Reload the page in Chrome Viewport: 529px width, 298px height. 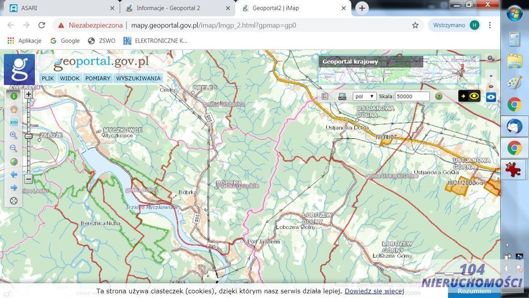pyautogui.click(x=41, y=25)
